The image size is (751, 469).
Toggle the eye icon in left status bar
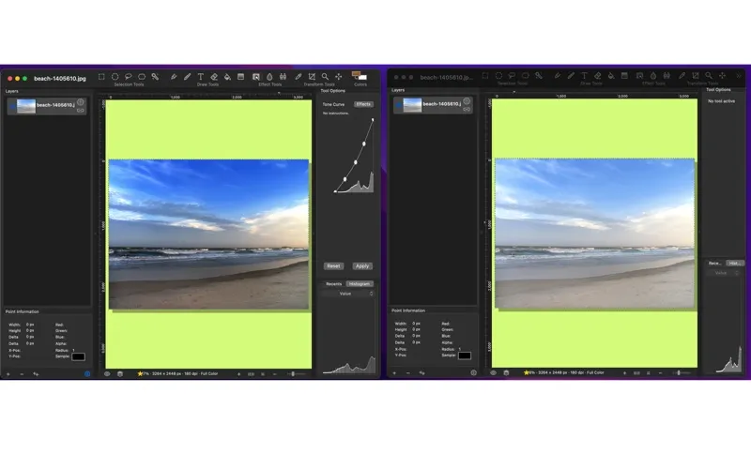(107, 374)
